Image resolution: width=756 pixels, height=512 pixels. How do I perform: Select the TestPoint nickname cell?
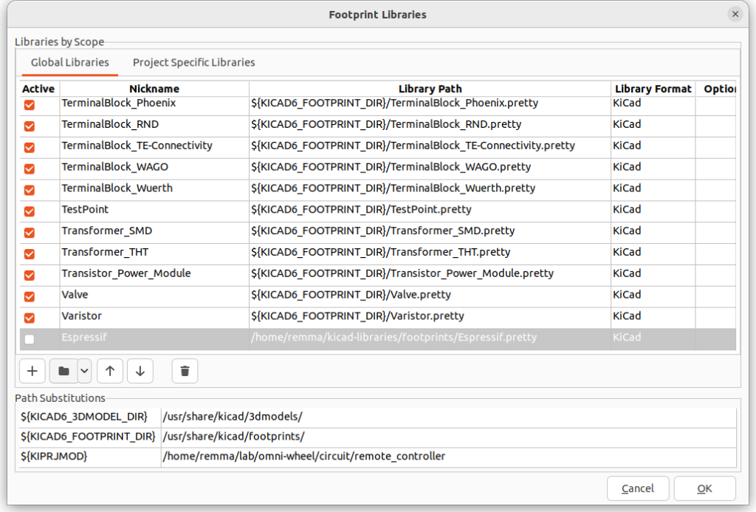[154, 211]
